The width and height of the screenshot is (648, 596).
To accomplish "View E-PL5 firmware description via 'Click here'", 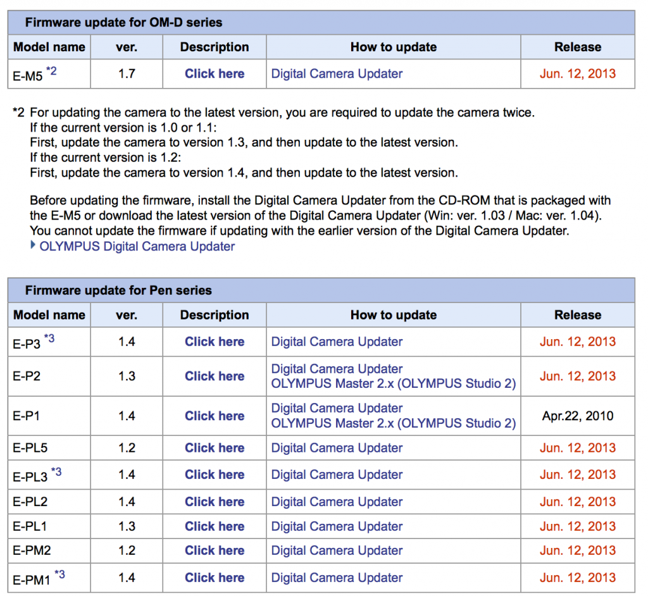I will (215, 447).
